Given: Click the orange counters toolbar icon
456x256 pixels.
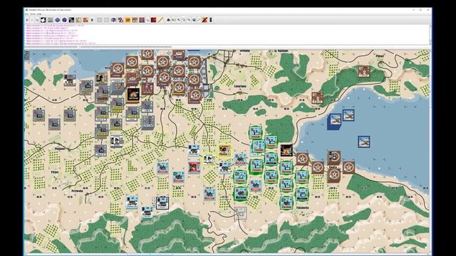Looking at the screenshot, I should tap(85, 20).
